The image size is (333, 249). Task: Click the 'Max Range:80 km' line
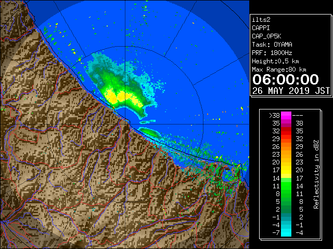click(x=279, y=70)
